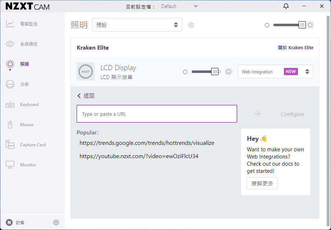Click the 瞭解更多 button

point(262,183)
